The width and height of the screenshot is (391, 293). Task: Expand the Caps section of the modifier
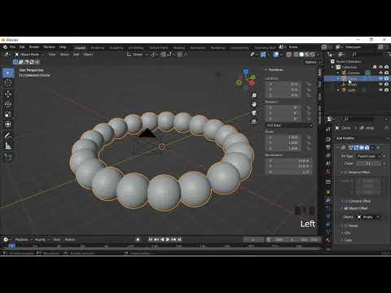[x=348, y=240]
